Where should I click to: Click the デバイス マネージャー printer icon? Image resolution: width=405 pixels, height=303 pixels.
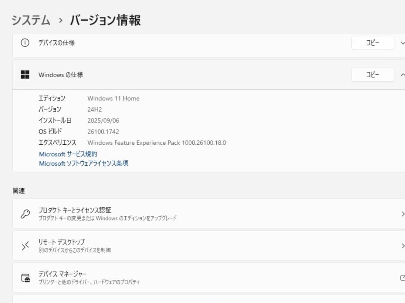(25, 278)
